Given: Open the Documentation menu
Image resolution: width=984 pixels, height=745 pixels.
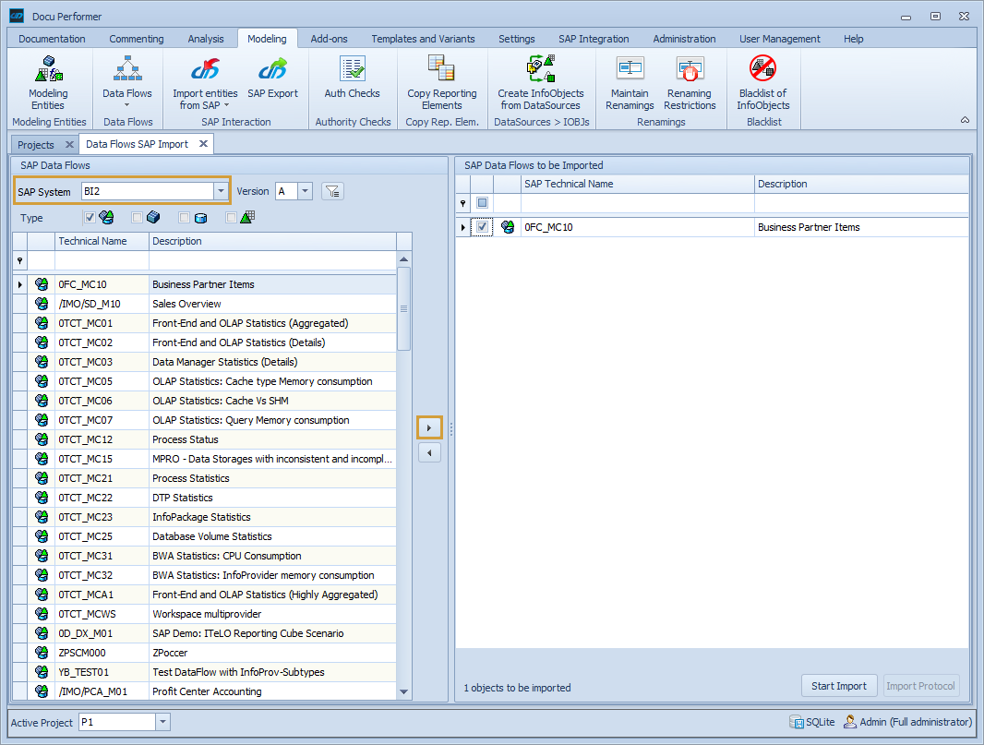Looking at the screenshot, I should click(52, 39).
